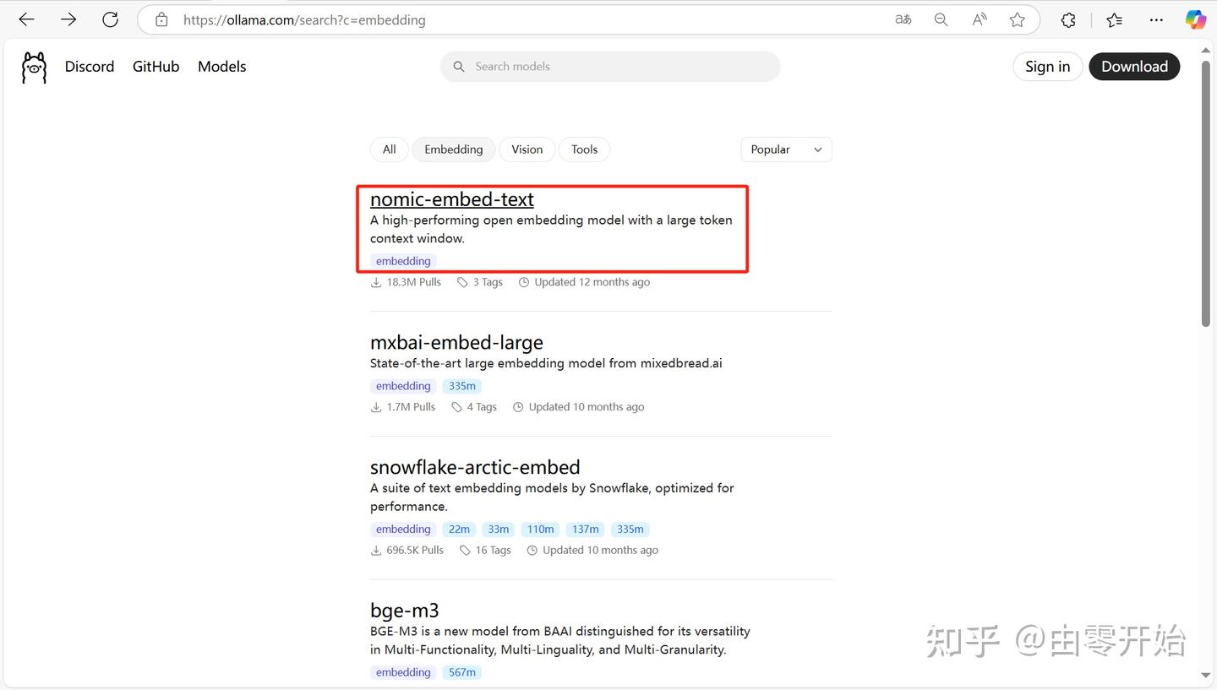The image size is (1217, 690).
Task: Select the Tools filter tab
Action: (x=584, y=149)
